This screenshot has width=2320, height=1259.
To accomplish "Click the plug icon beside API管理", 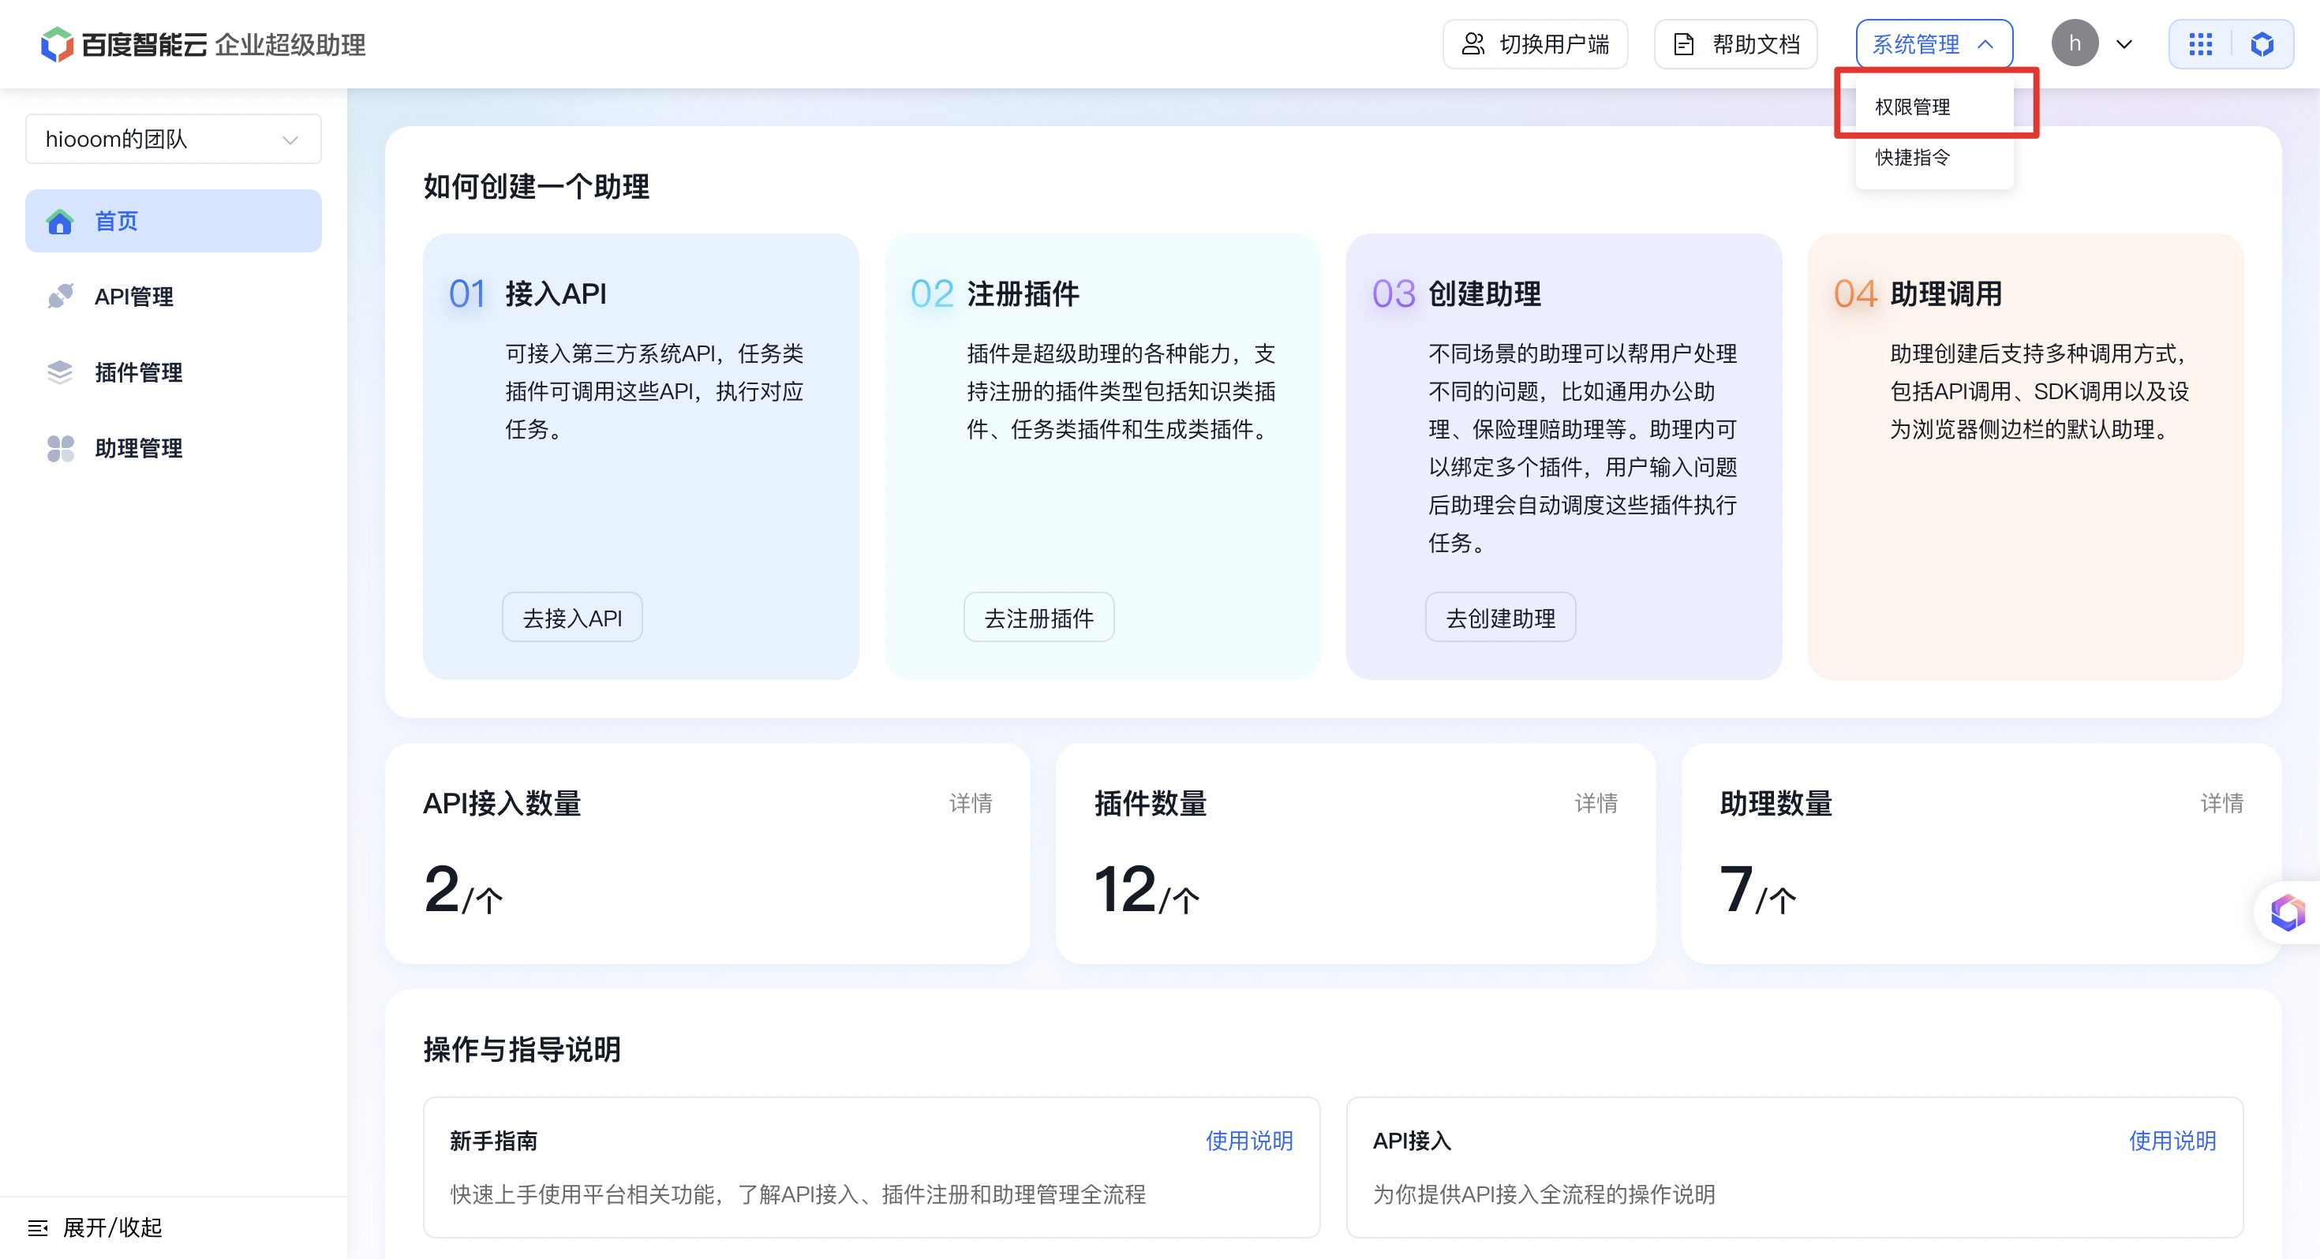I will tap(60, 297).
